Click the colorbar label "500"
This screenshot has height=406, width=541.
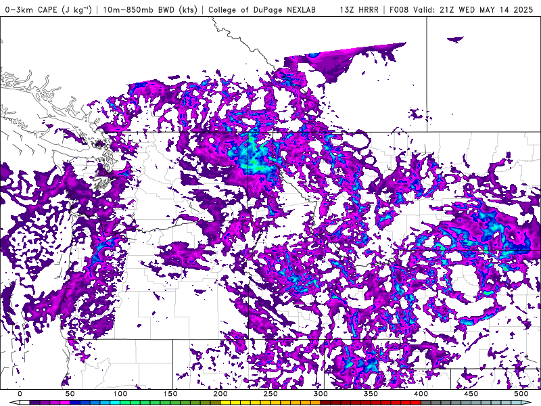[521, 394]
